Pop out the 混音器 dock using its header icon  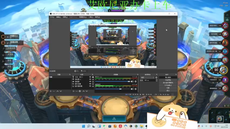pos(138,75)
